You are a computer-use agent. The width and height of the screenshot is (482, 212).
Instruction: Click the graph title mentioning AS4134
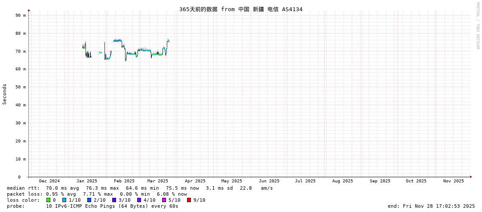pos(241,9)
